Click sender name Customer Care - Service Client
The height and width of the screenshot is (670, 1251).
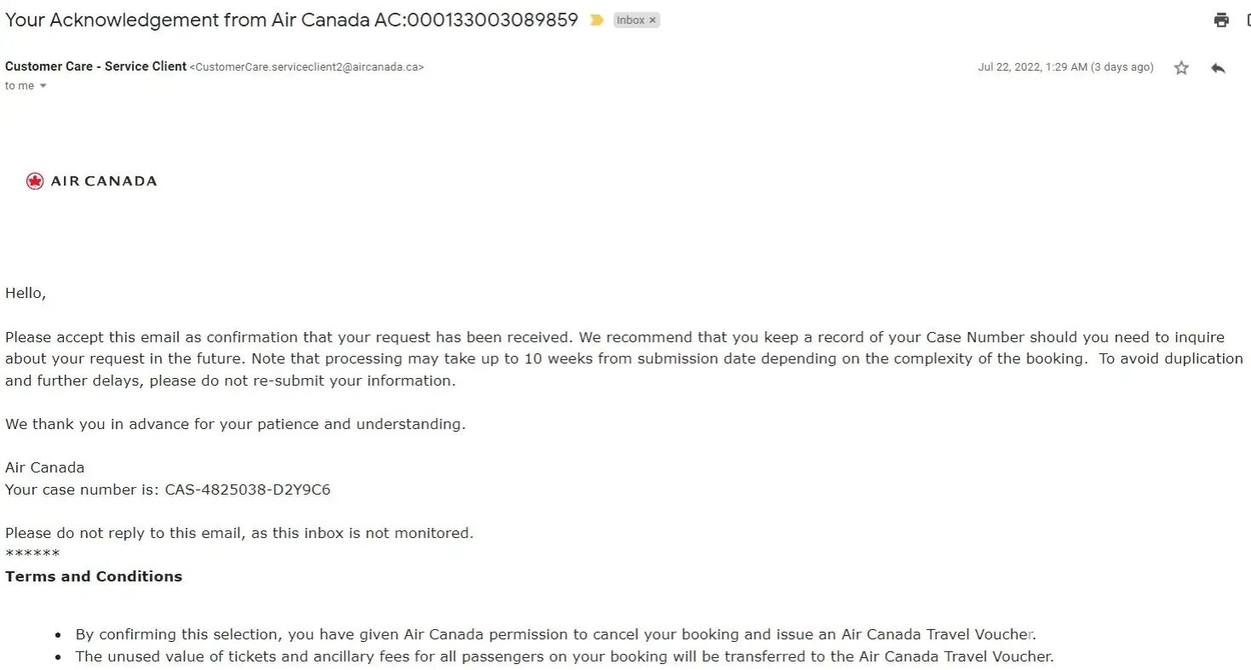tap(95, 66)
